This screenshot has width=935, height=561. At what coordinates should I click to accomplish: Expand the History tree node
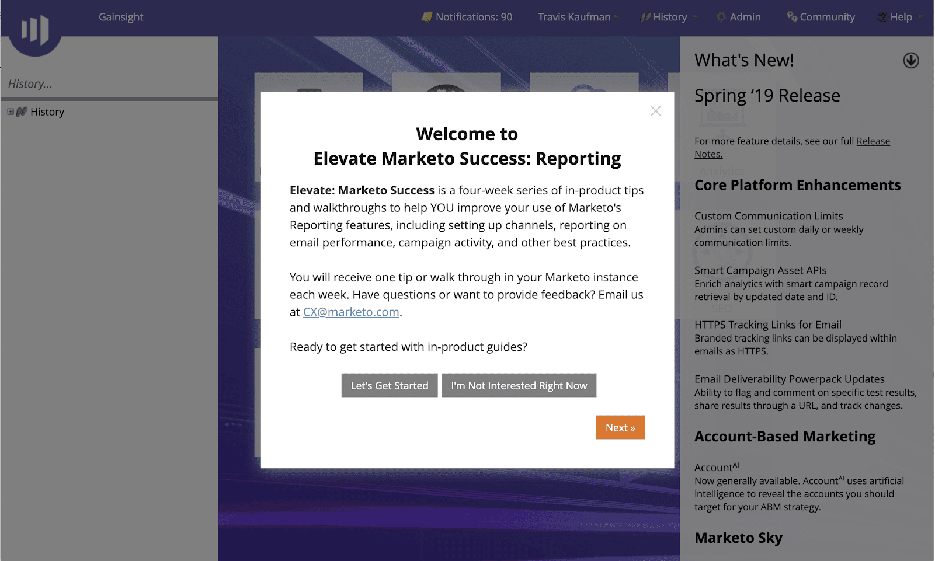11,111
